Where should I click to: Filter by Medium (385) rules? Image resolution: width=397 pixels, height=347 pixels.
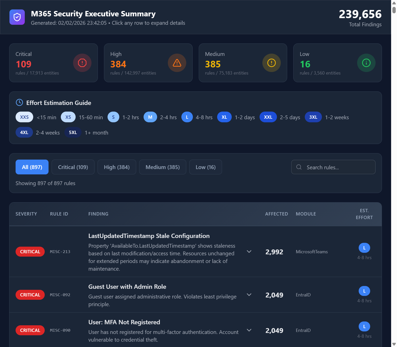click(163, 167)
